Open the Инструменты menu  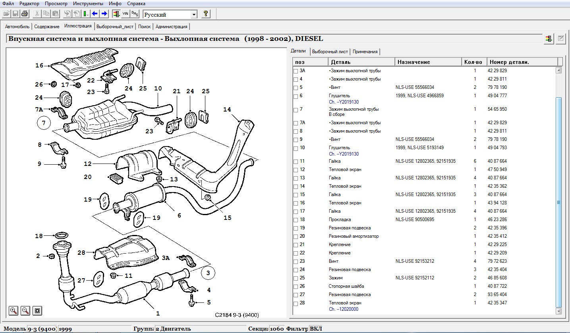[x=89, y=4]
